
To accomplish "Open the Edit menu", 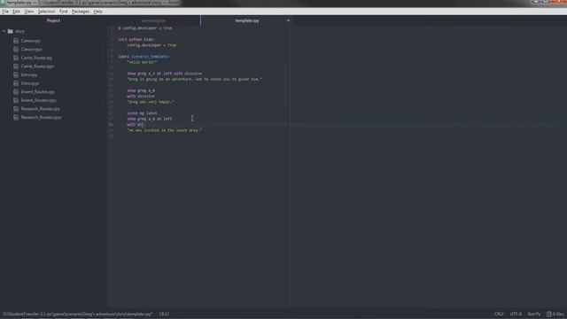I will click(x=16, y=12).
